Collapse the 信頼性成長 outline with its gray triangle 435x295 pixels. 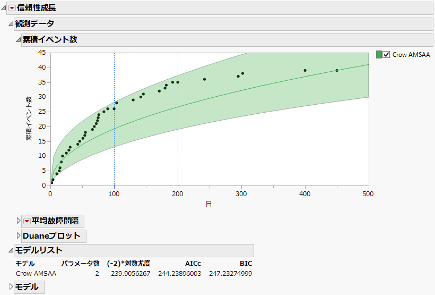tap(4, 8)
